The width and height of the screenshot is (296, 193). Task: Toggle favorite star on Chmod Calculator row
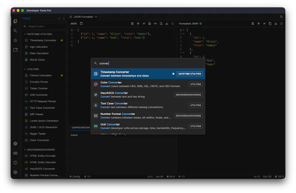click(x=62, y=75)
